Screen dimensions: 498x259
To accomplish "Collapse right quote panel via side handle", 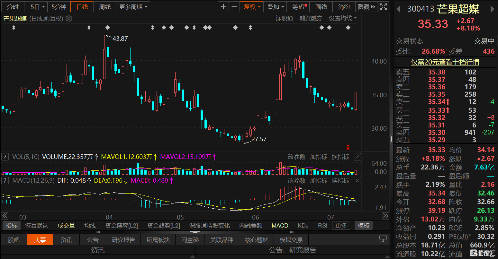I will coord(391,139).
